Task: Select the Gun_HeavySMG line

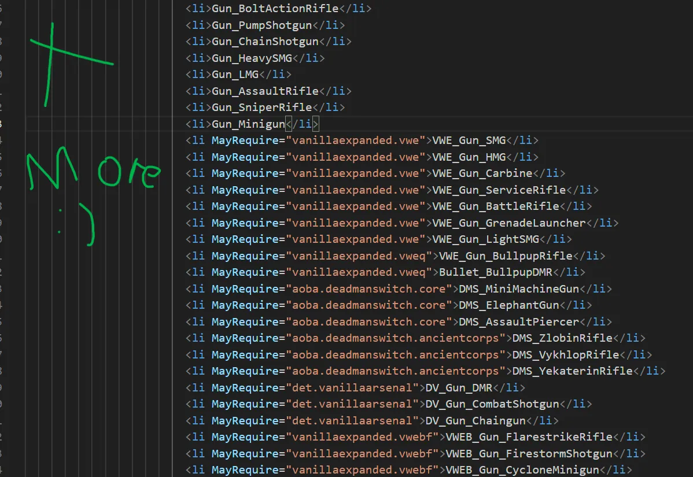Action: (x=252, y=58)
